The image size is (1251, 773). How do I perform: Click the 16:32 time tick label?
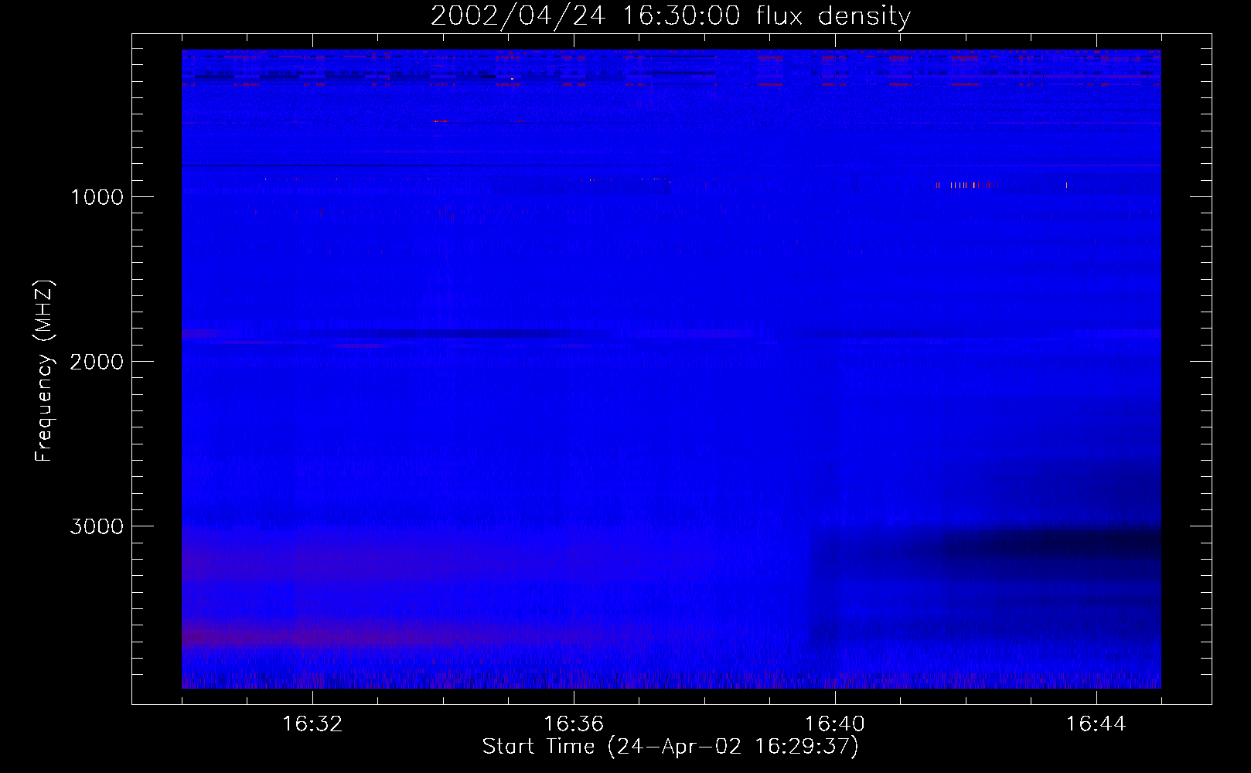point(312,724)
